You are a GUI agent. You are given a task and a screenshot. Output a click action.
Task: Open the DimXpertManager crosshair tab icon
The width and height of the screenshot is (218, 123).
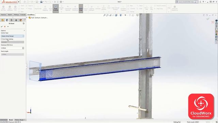pyautogui.click(x=16, y=20)
